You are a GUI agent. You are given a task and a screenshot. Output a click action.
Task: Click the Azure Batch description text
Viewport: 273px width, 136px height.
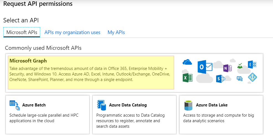point(44,118)
